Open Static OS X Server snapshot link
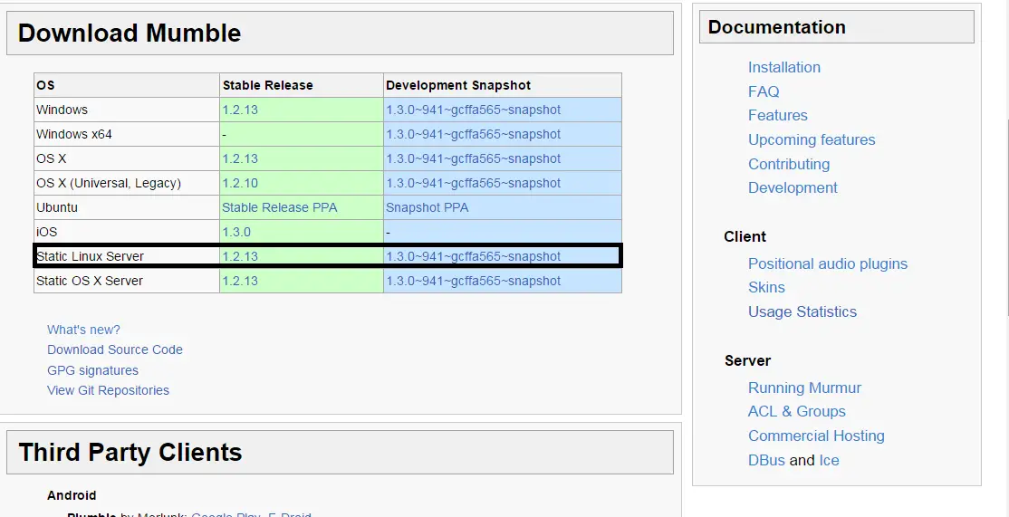This screenshot has width=1009, height=517. (473, 281)
